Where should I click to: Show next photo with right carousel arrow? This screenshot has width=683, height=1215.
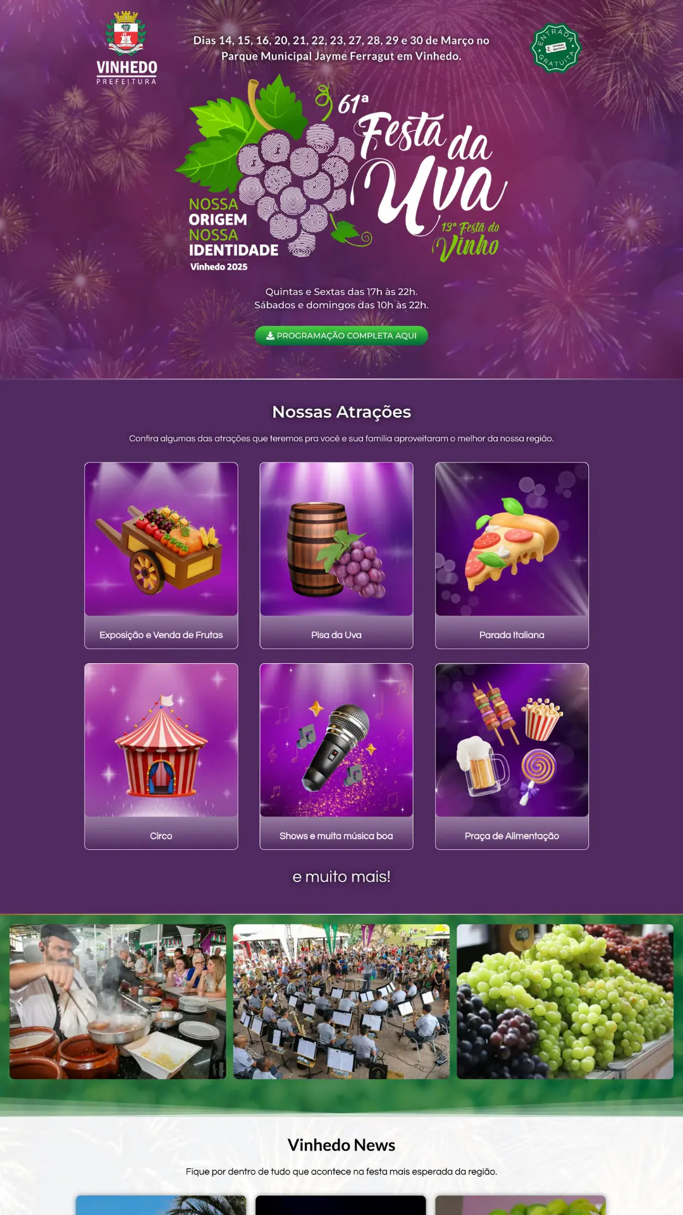(x=663, y=1002)
